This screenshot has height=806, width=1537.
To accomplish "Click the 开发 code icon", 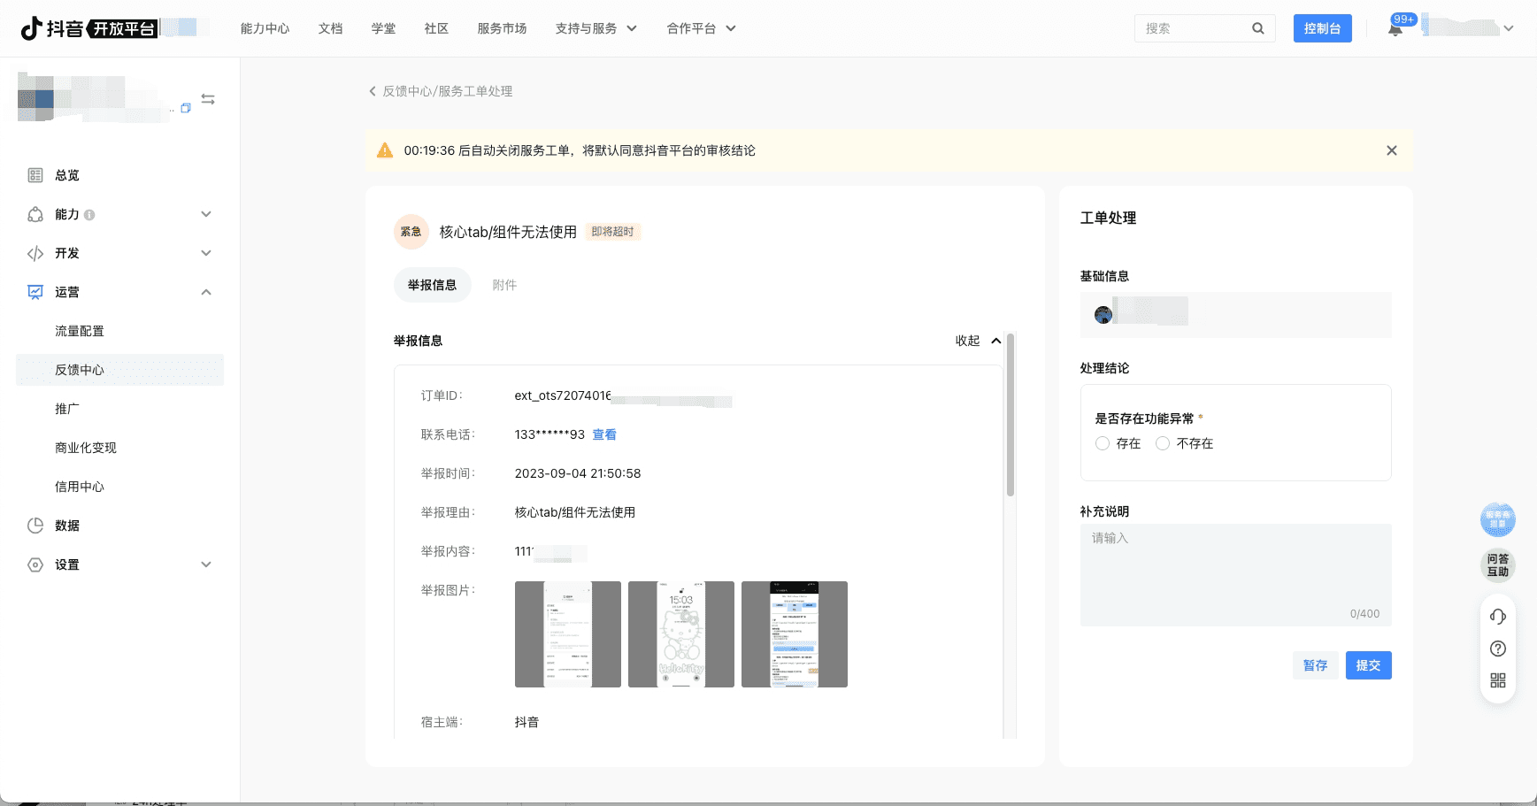I will tap(35, 253).
